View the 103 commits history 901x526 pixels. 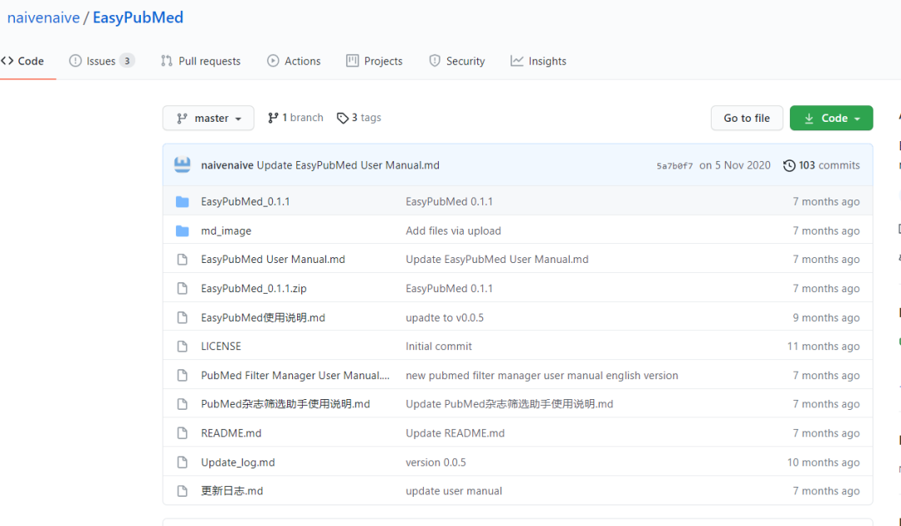pyautogui.click(x=822, y=165)
